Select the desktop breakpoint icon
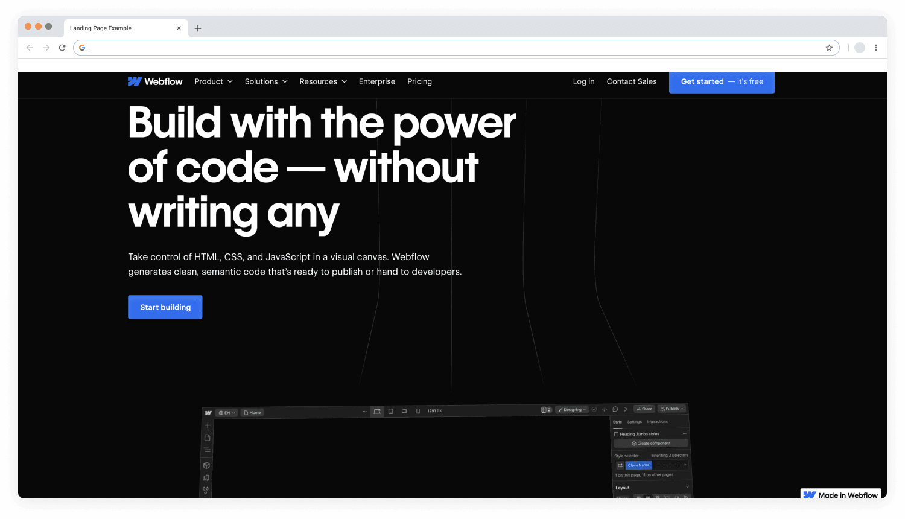The width and height of the screenshot is (905, 519). (x=377, y=411)
